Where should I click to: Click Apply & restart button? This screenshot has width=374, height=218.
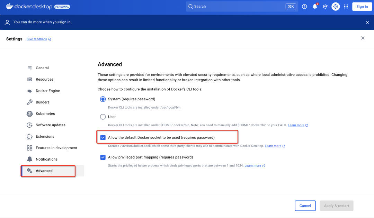(x=336, y=206)
